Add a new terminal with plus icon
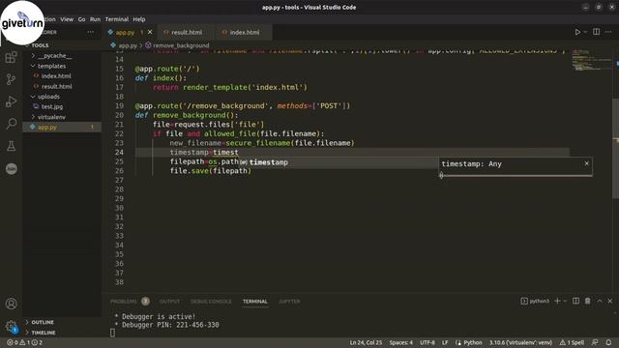The height and width of the screenshot is (348, 619). [x=557, y=301]
